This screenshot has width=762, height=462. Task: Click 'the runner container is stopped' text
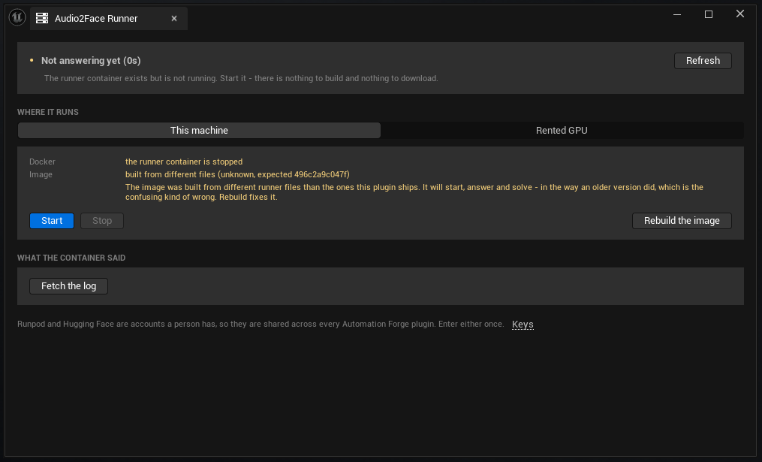click(x=184, y=162)
